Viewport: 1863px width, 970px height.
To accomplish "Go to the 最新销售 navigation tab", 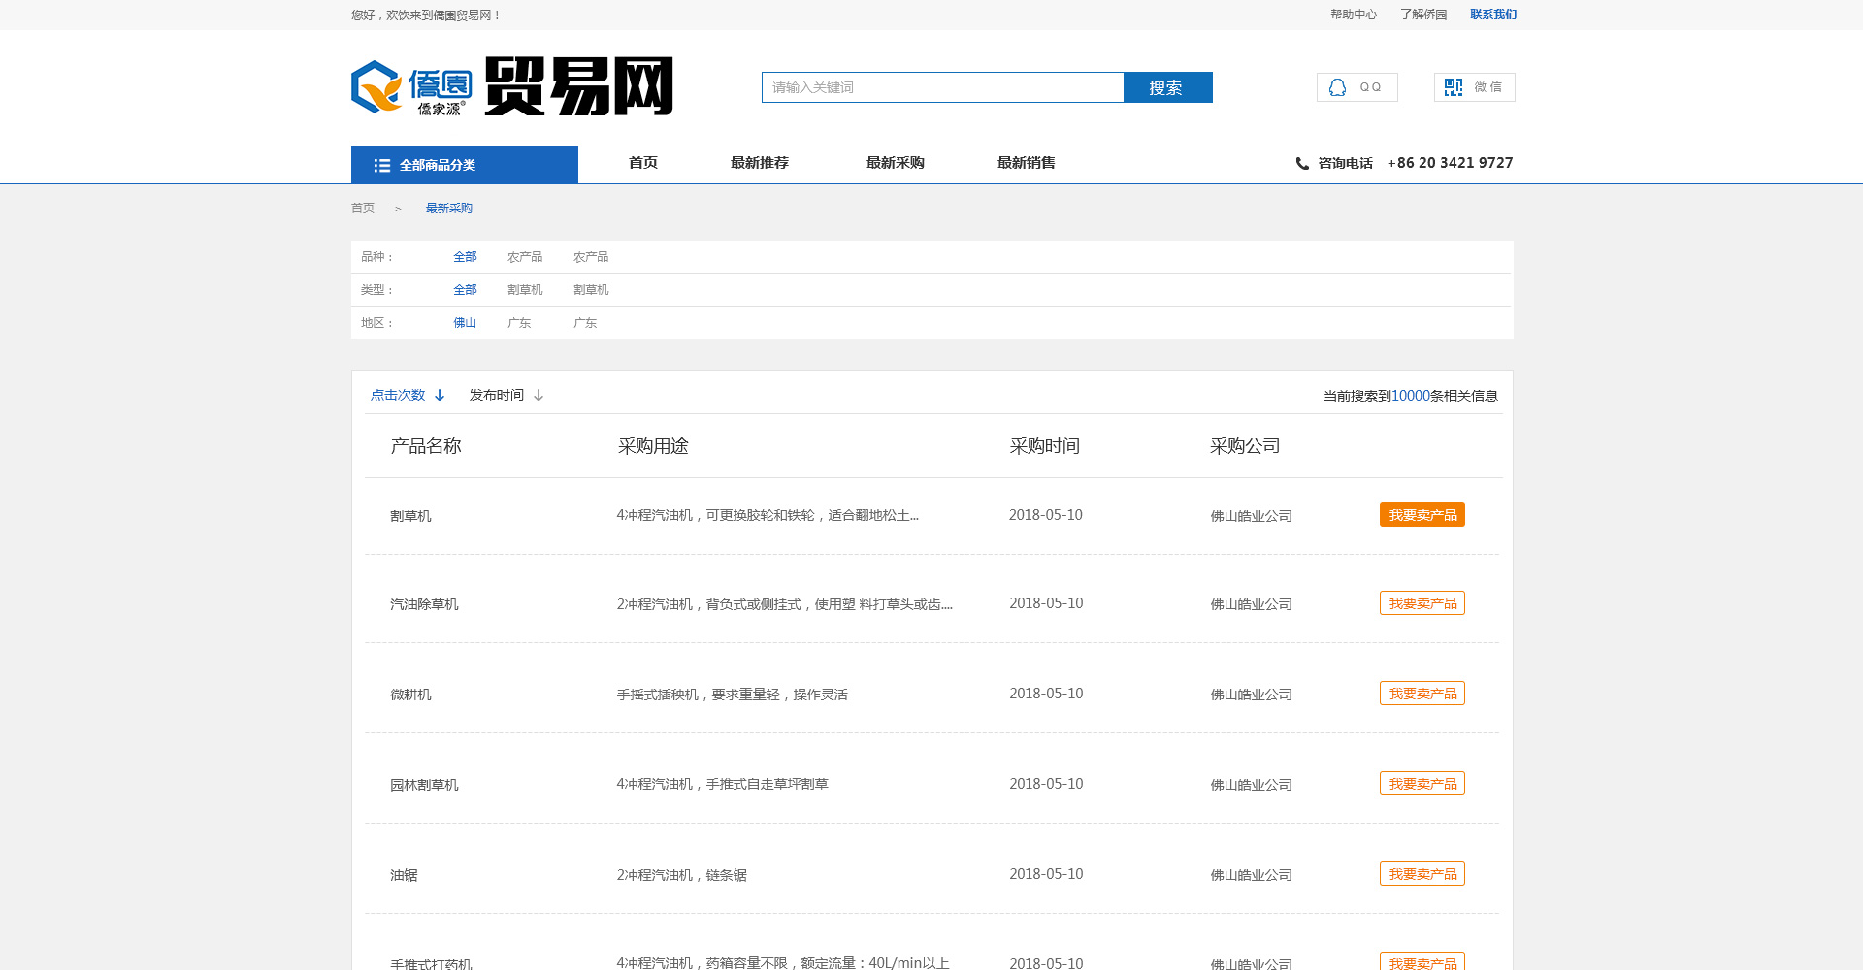I will 1026,163.
